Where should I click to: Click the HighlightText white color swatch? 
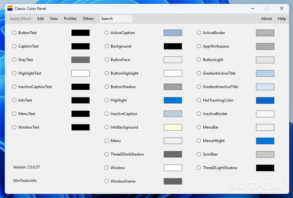coord(80,73)
